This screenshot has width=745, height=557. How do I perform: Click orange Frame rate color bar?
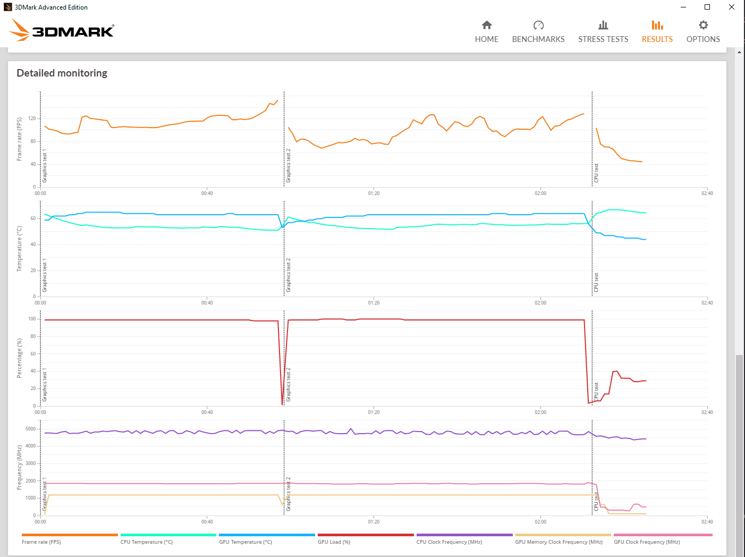pos(70,535)
